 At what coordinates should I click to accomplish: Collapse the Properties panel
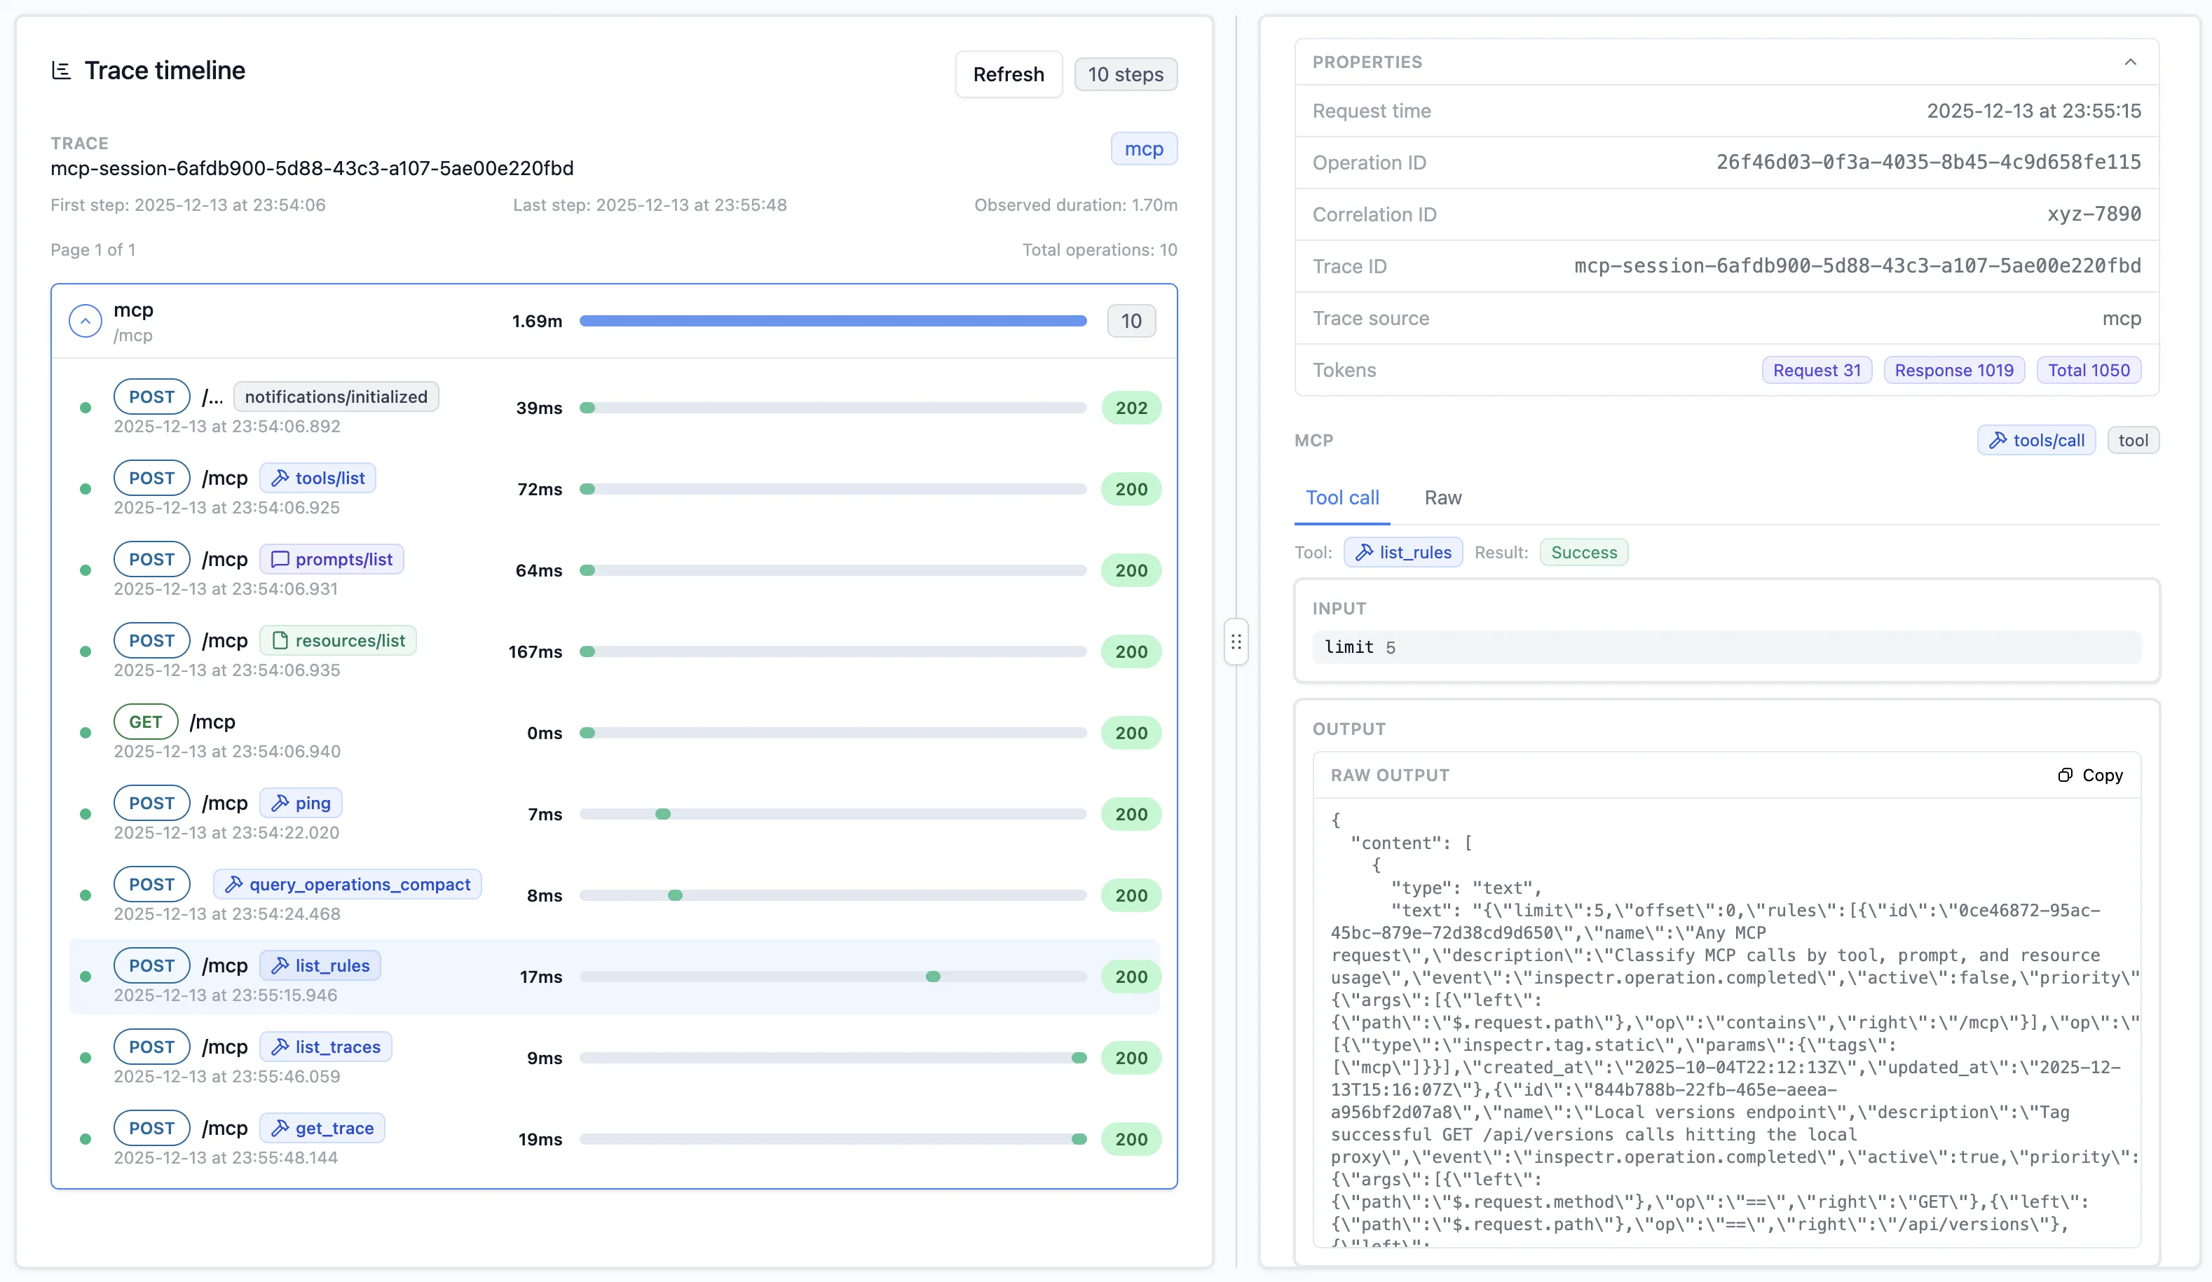point(2131,62)
